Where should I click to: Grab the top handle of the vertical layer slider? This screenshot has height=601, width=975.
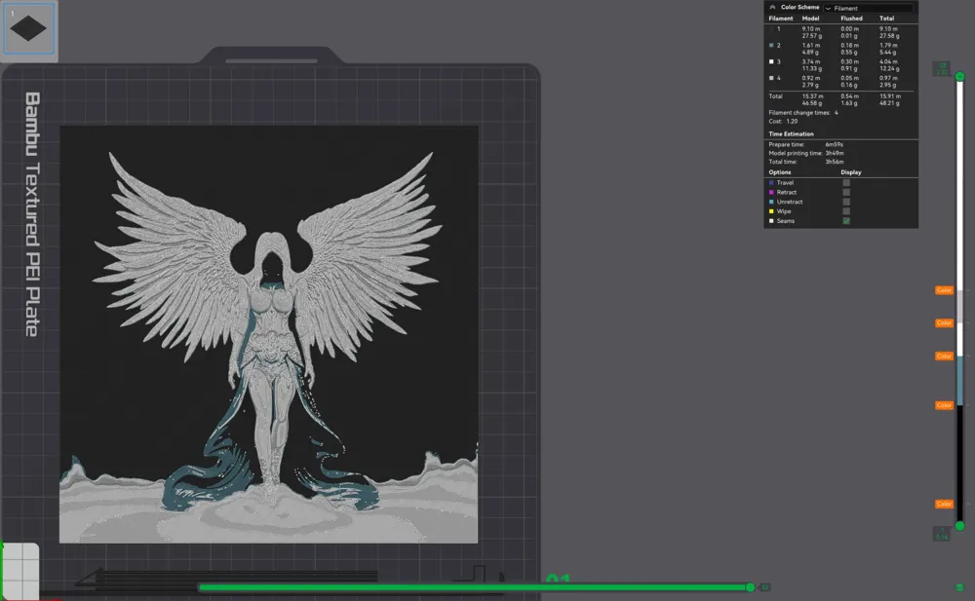960,76
